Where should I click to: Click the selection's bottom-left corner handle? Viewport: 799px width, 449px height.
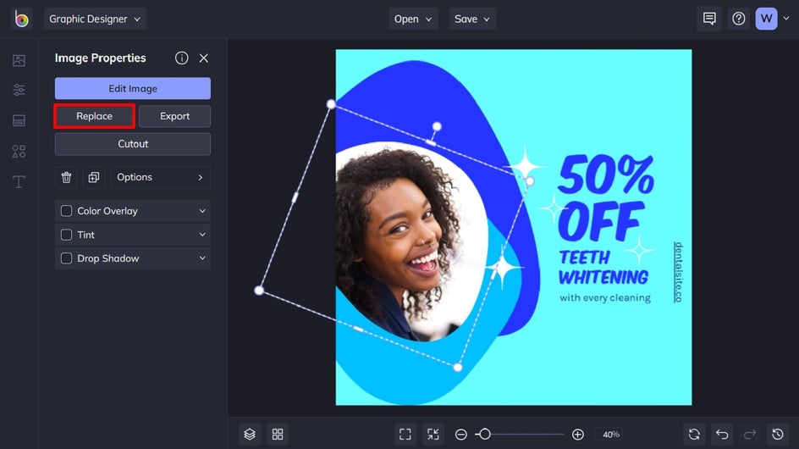(x=259, y=291)
